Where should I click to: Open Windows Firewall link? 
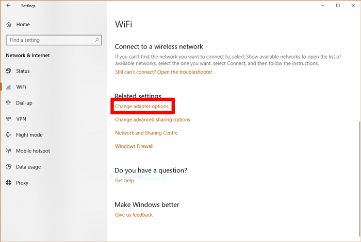point(134,146)
